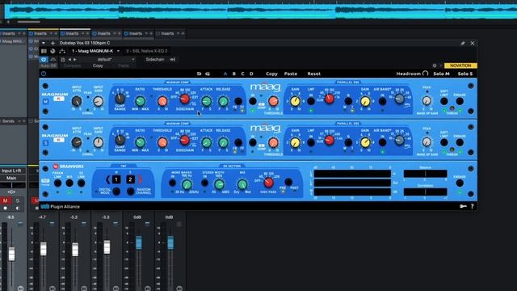Click the NOVATION control link label
Viewport: 517px width, 291px height.
460,65
